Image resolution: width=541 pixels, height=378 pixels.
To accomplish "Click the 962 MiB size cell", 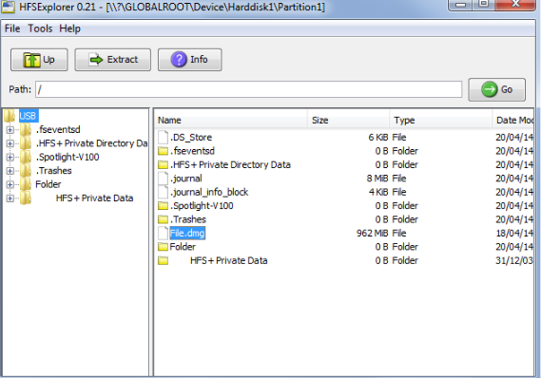I will (373, 234).
